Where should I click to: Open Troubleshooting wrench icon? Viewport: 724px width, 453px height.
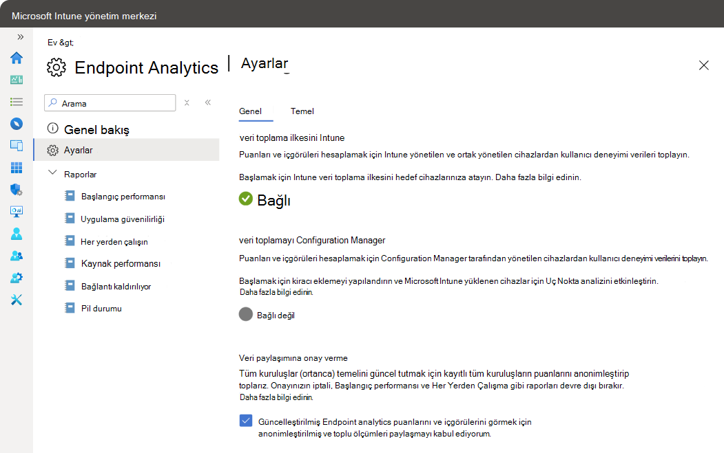tap(17, 300)
